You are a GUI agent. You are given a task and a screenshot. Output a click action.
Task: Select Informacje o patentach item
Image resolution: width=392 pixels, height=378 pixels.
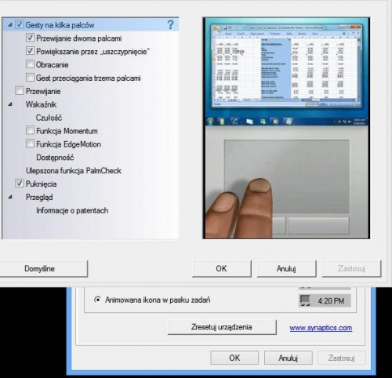coord(72,210)
